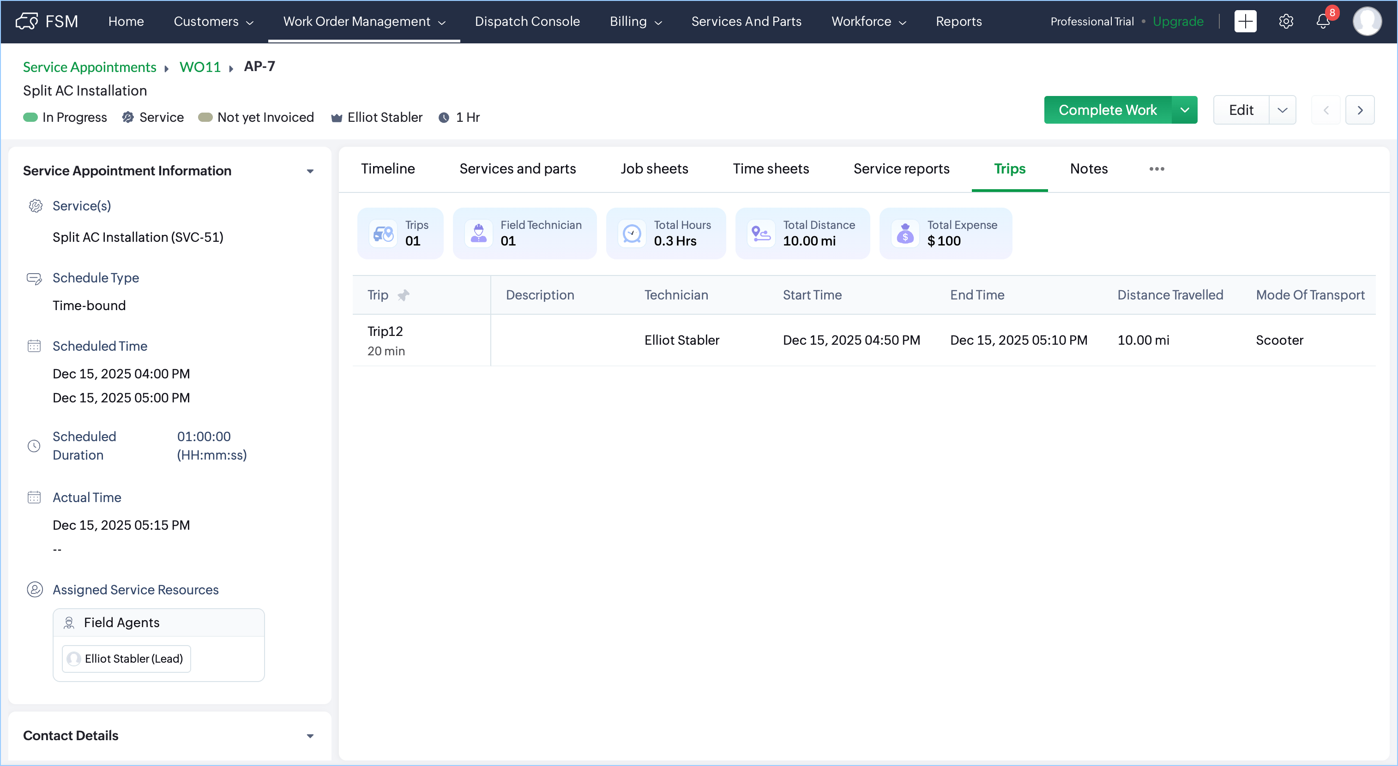This screenshot has width=1398, height=766.
Task: Collapse Service Appointment Information section
Action: [x=310, y=172]
